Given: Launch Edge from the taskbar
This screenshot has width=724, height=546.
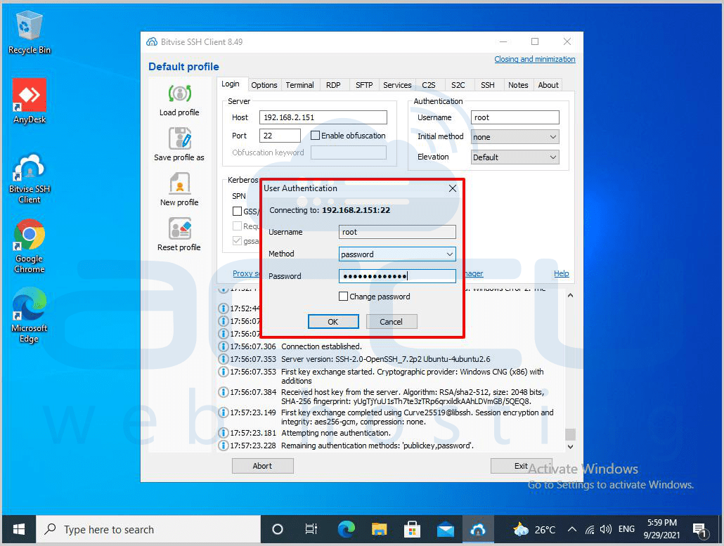Looking at the screenshot, I should pos(346,529).
